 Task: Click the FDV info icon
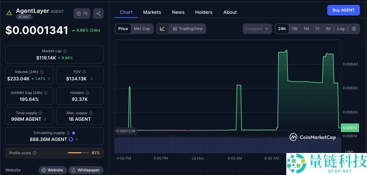click(x=84, y=72)
